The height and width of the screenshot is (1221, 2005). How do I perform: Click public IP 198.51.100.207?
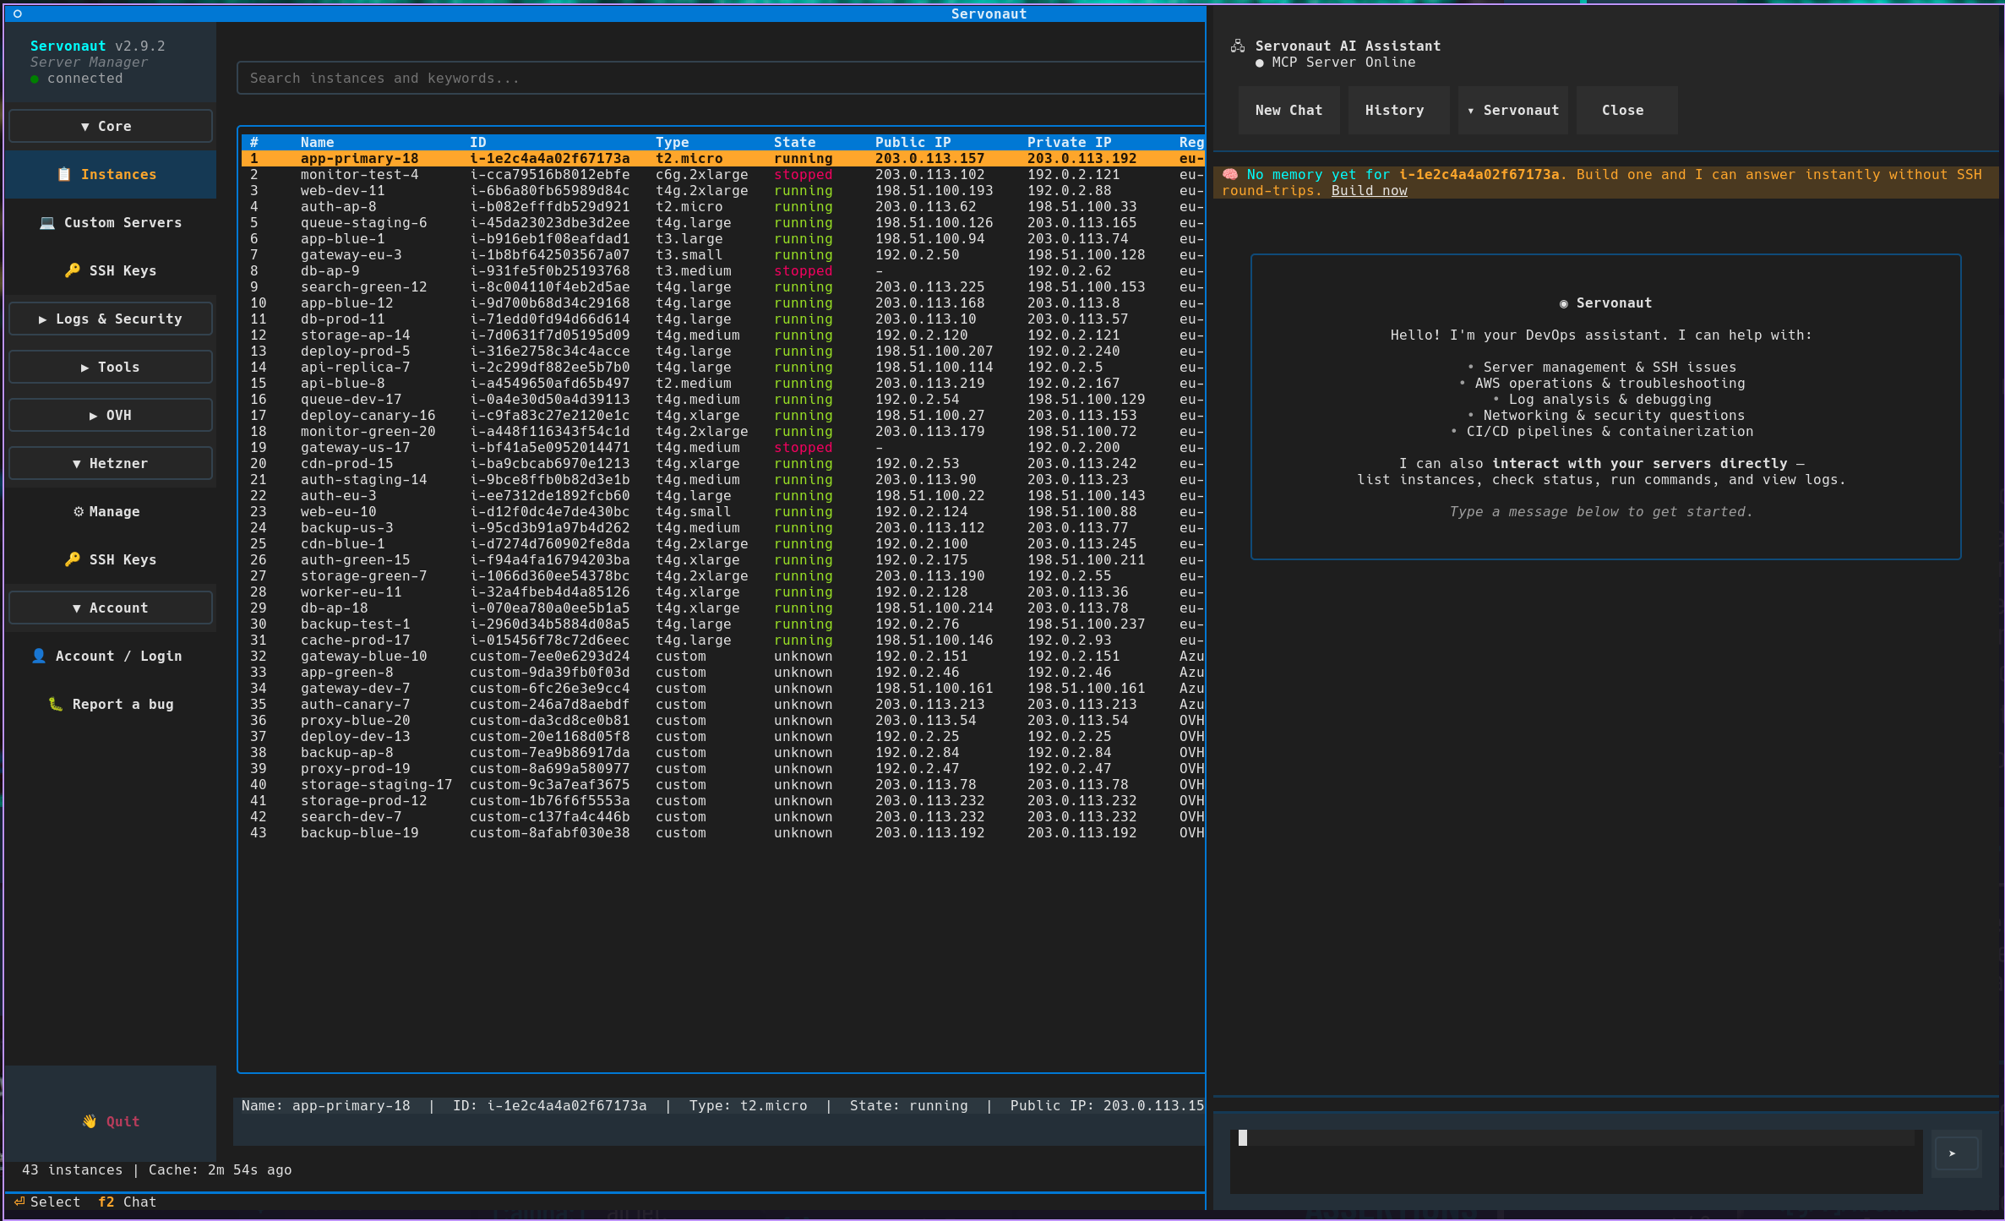[934, 351]
